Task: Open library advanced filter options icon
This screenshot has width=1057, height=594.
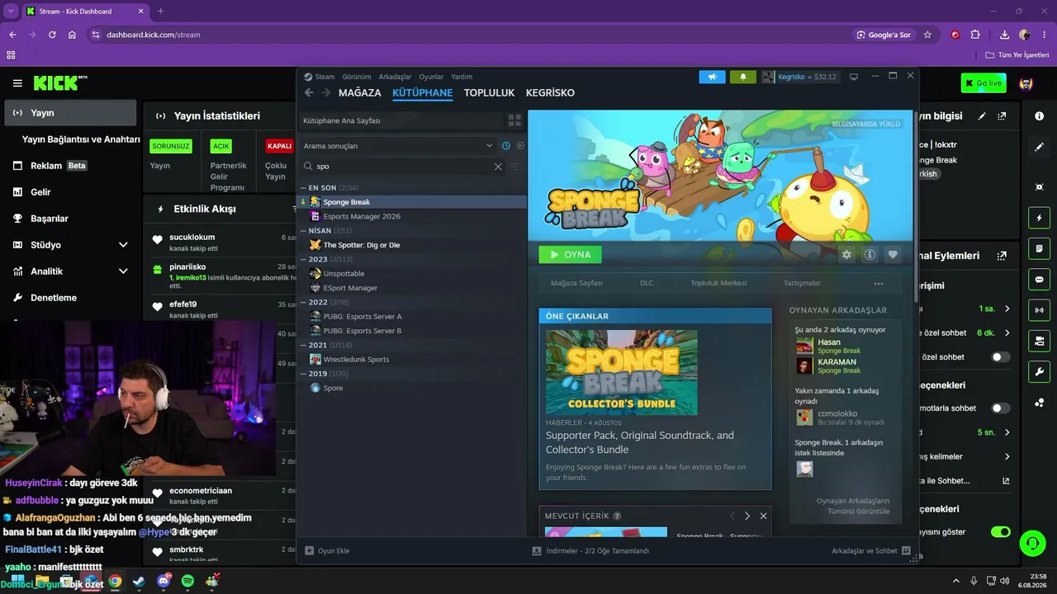Action: click(515, 167)
